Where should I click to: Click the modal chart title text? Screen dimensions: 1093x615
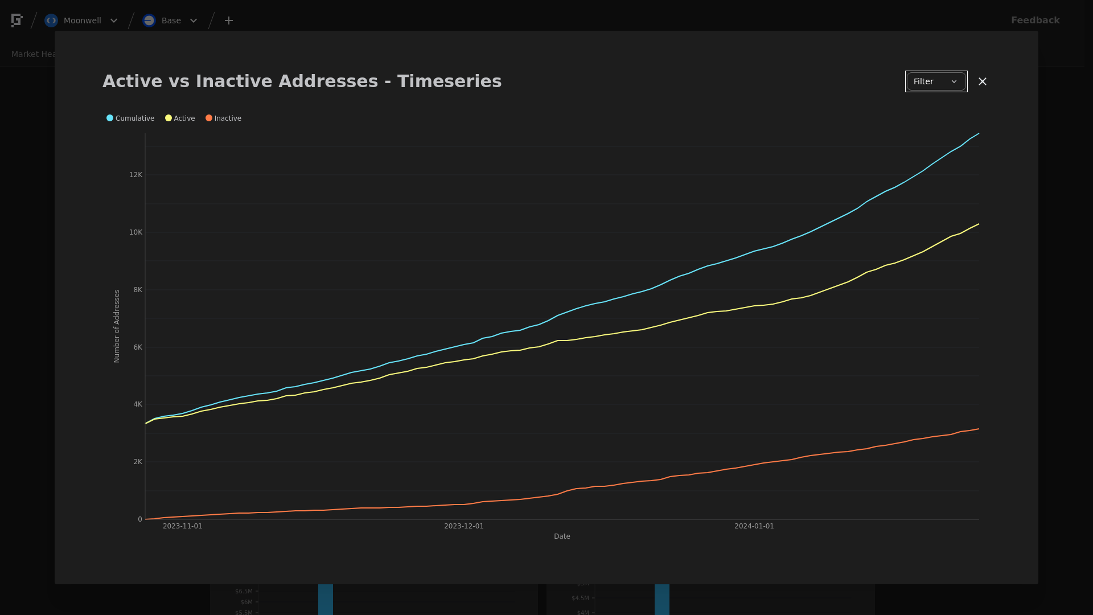tap(302, 81)
